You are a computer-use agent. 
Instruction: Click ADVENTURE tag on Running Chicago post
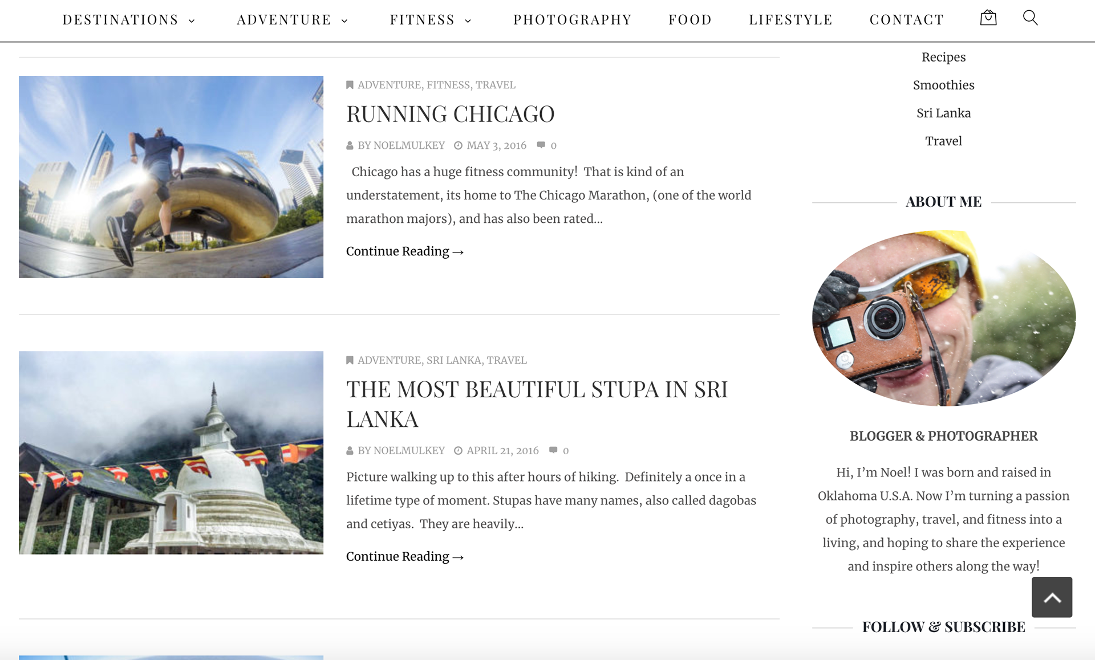[389, 85]
